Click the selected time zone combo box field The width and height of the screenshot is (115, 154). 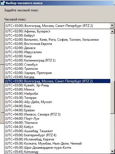[x=57, y=26]
